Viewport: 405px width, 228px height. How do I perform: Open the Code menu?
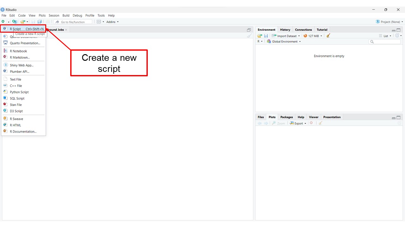[x=22, y=15]
